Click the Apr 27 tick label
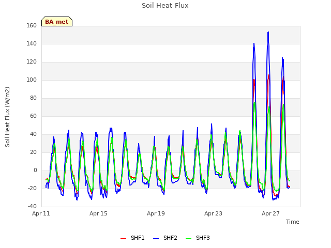Viewport: 331px width, 248px height. pos(270,213)
